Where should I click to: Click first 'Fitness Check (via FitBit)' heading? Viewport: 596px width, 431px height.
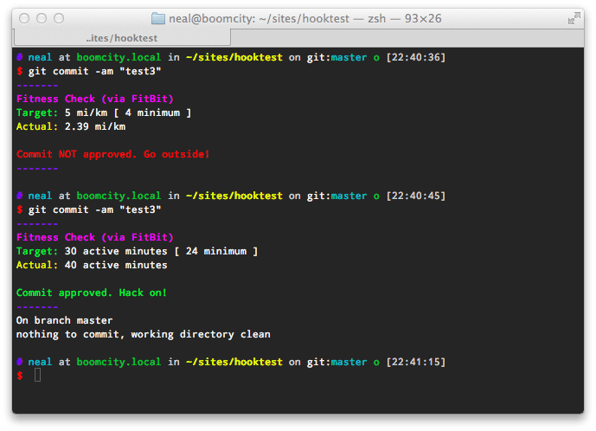coord(94,99)
